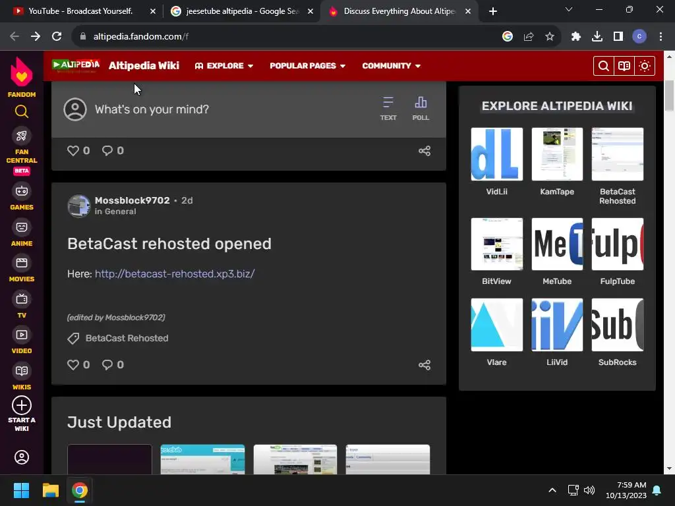675x506 pixels.
Task: Close the YouTube - Broadcast Yourself tab
Action: (x=153, y=11)
